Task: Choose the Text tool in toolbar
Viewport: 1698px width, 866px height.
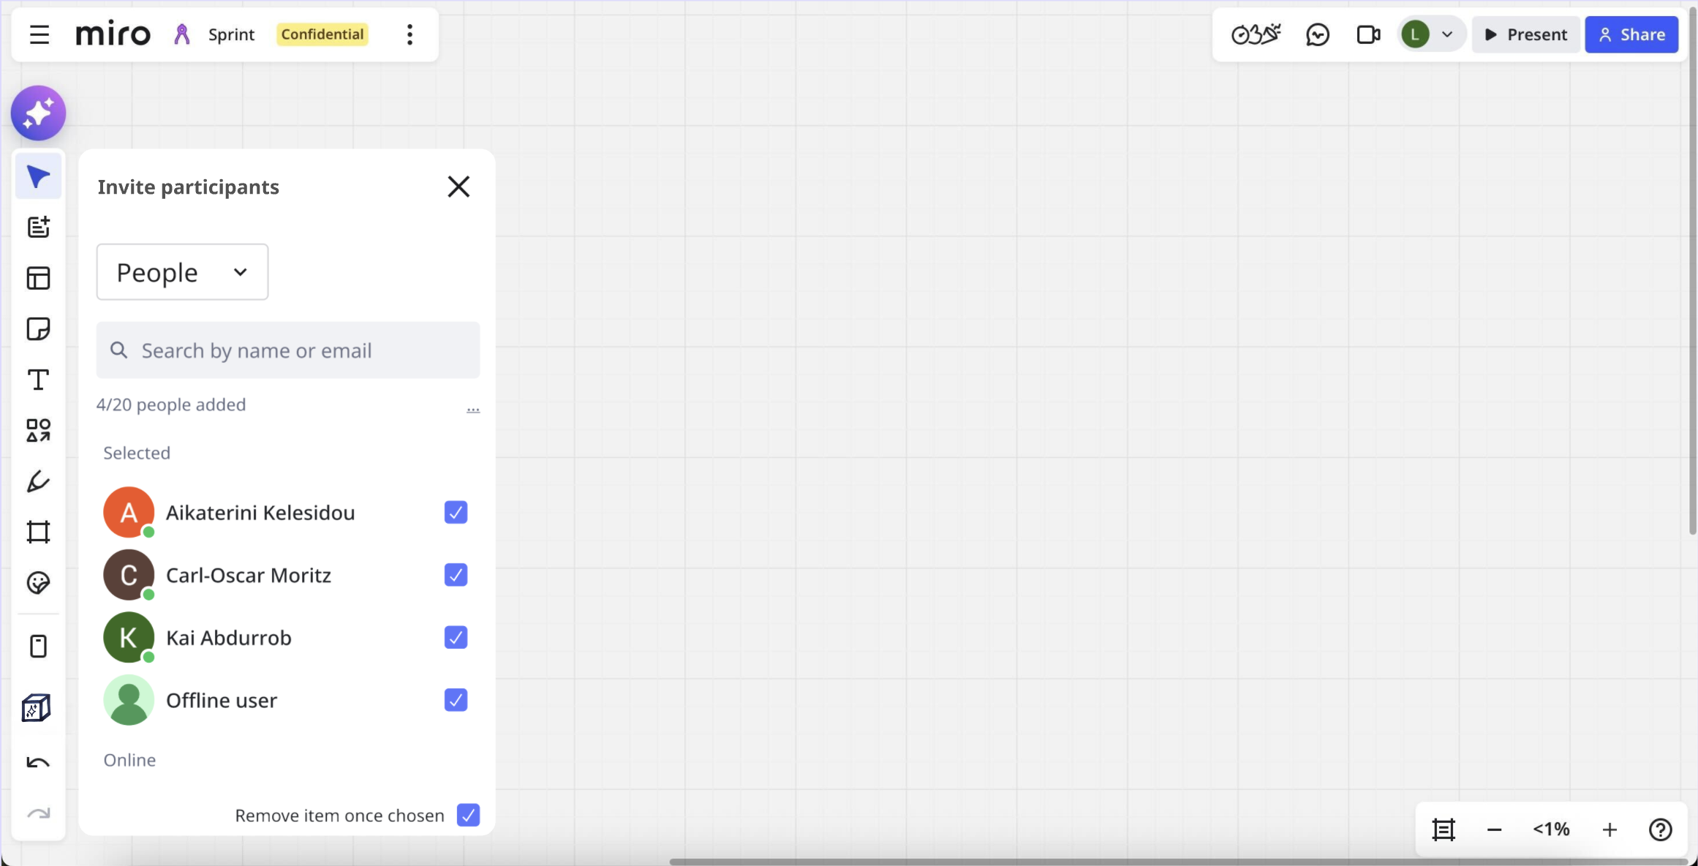Action: point(39,380)
